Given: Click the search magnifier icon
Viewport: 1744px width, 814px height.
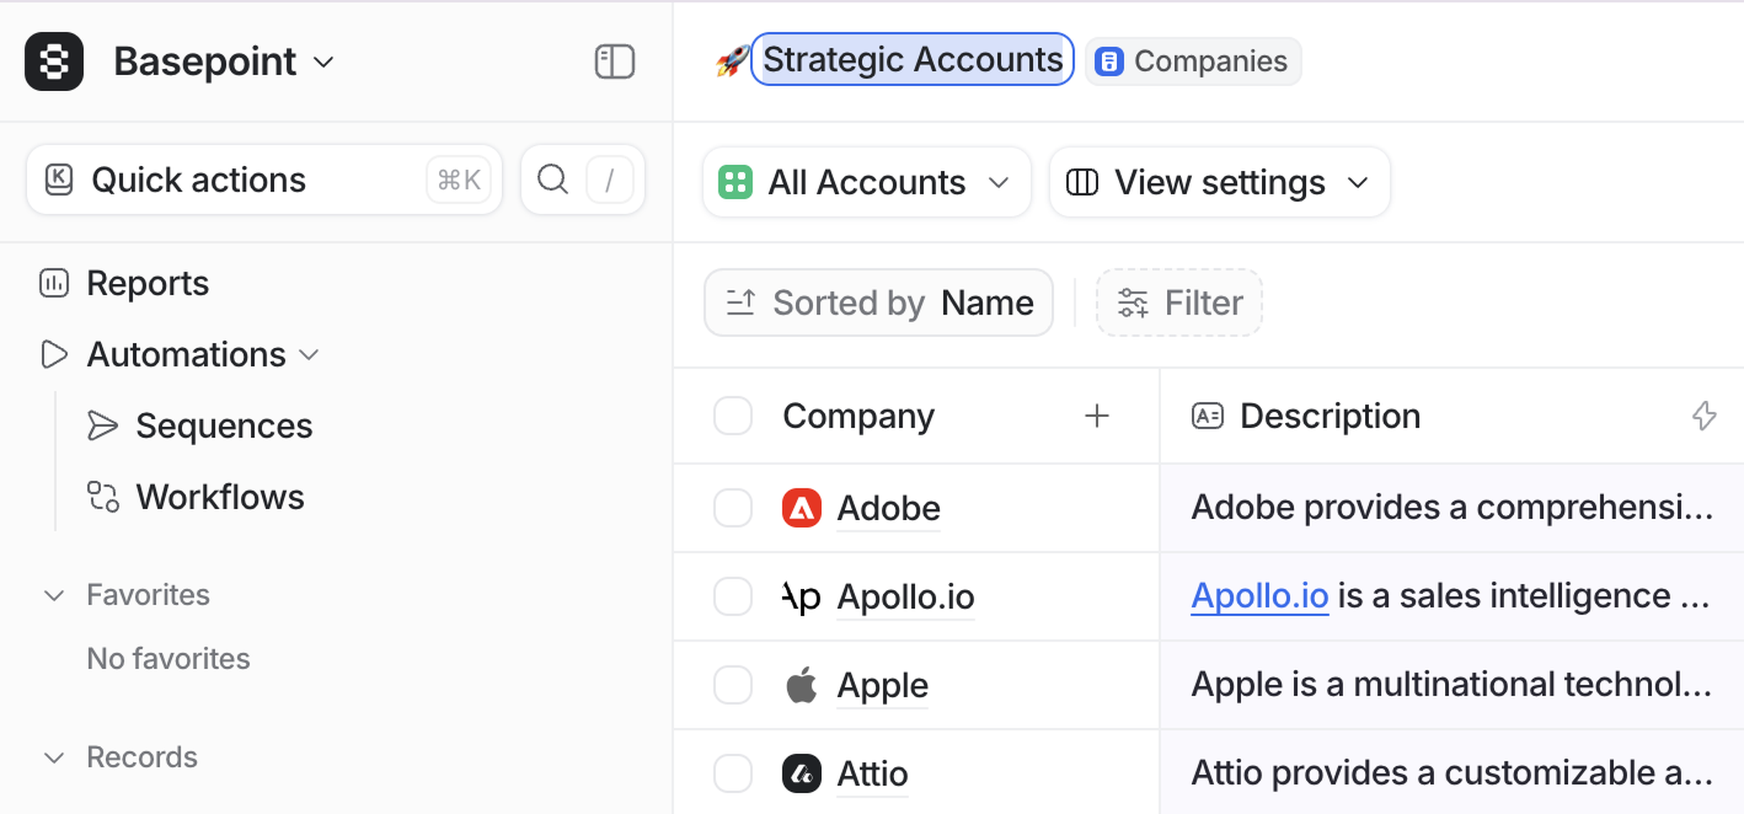Looking at the screenshot, I should 552,180.
